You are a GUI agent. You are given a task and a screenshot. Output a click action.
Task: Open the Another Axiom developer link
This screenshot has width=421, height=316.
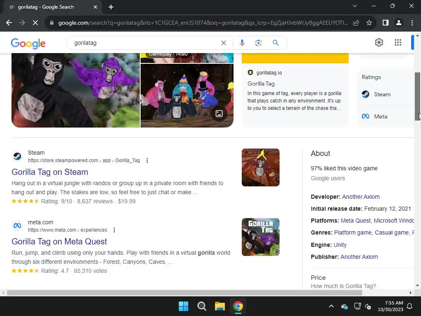tap(361, 197)
